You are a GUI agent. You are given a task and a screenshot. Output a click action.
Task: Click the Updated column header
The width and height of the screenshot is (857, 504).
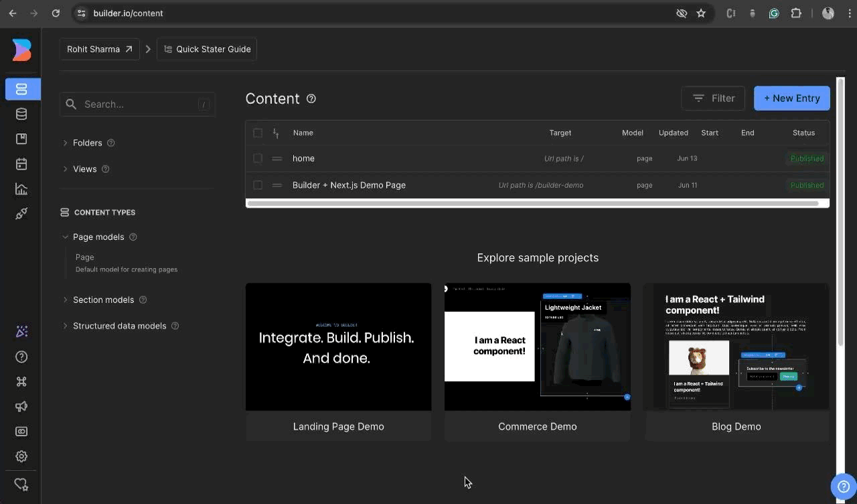(x=674, y=133)
